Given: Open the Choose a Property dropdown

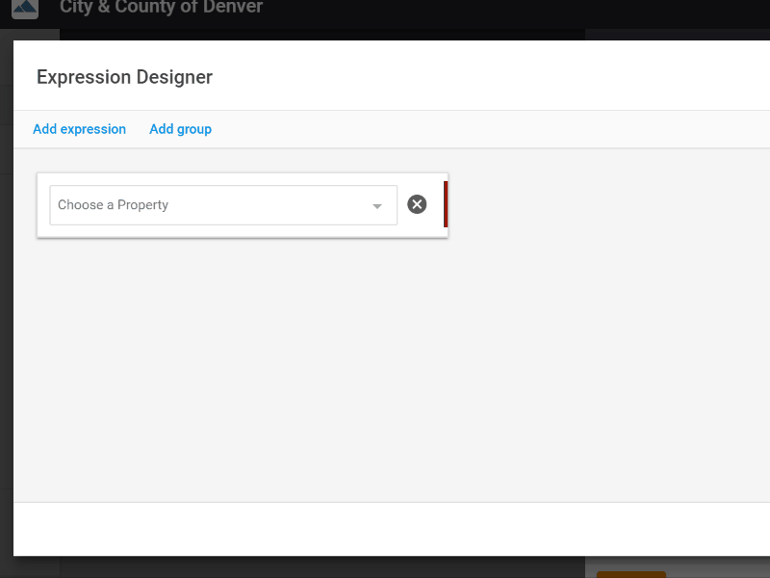Looking at the screenshot, I should coord(221,205).
